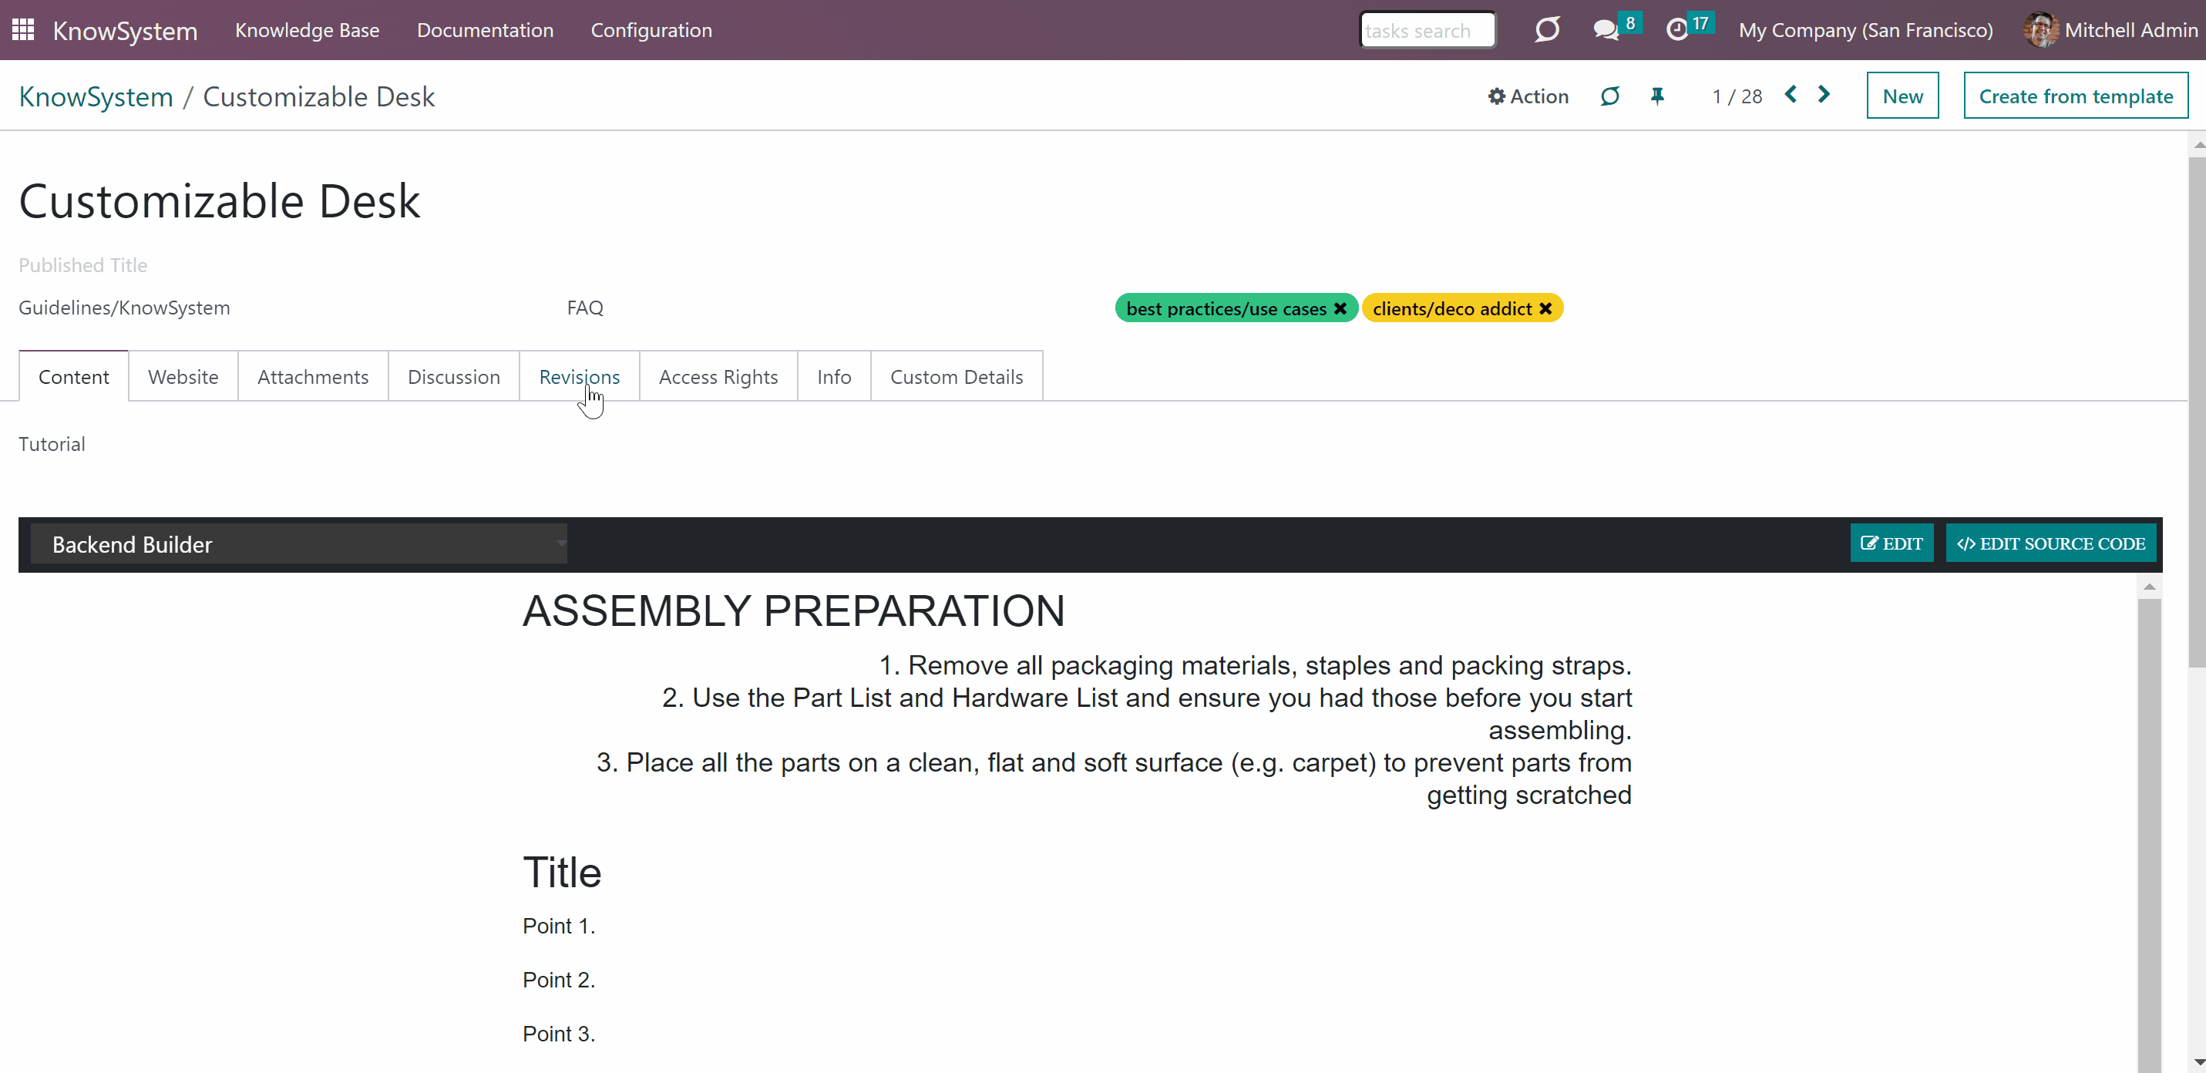The height and width of the screenshot is (1073, 2206).
Task: Open the activities clock icon
Action: tap(1676, 30)
